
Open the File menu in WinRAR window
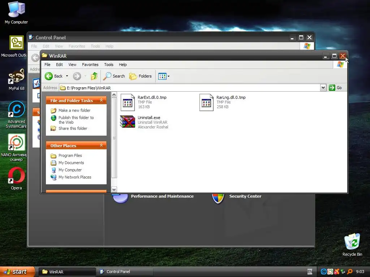(x=47, y=65)
